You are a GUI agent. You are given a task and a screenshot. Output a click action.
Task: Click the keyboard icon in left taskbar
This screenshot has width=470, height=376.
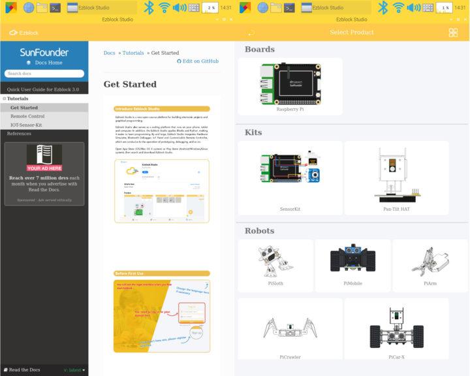tap(194, 7)
